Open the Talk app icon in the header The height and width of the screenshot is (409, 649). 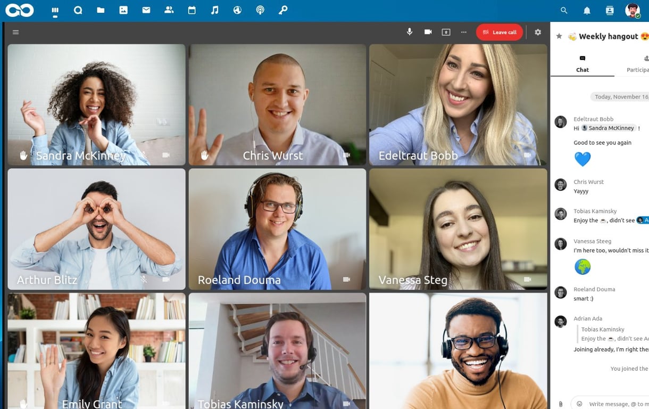point(78,10)
